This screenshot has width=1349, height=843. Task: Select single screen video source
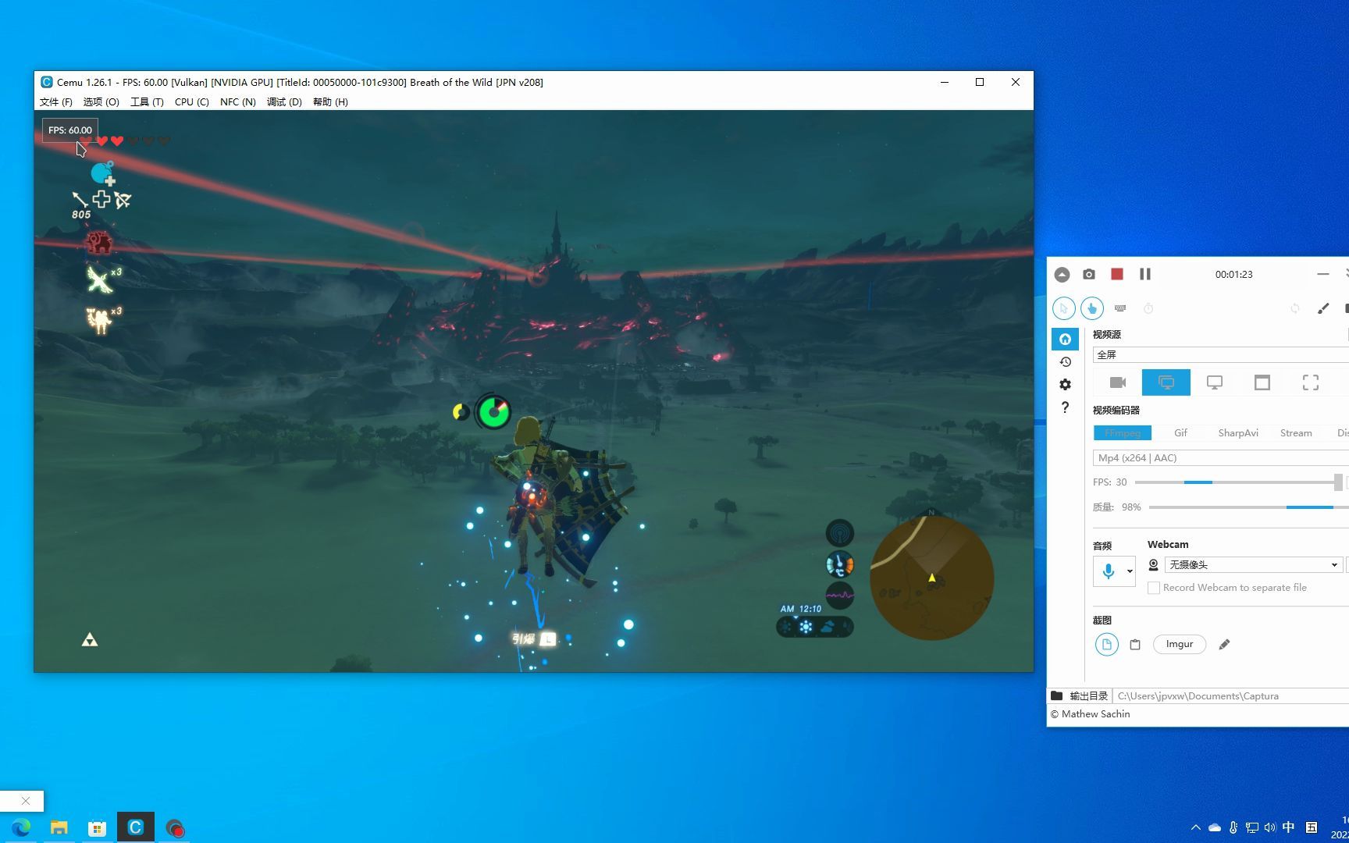tap(1215, 382)
